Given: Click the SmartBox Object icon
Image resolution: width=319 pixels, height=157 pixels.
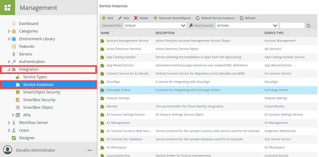Looking at the screenshot, I should 18,107.
